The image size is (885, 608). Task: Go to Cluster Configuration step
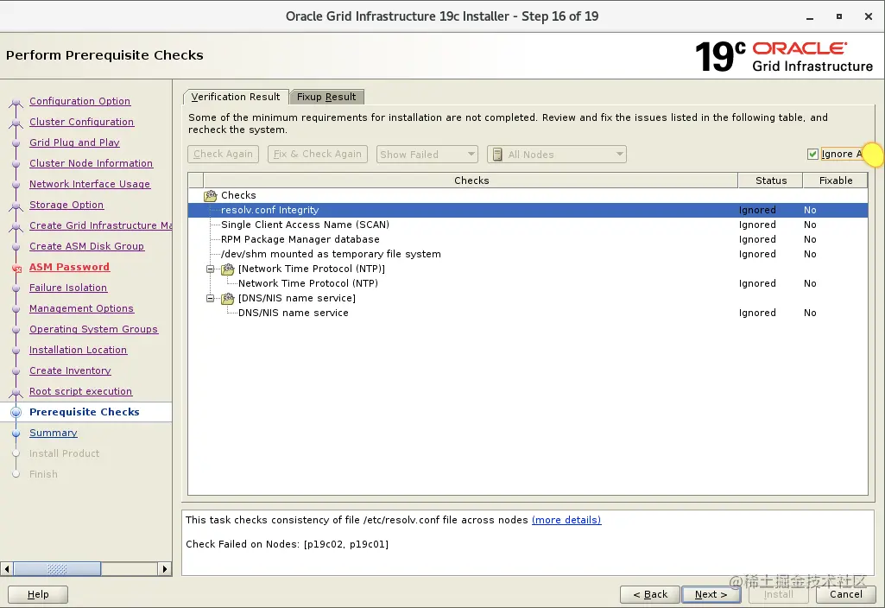pyautogui.click(x=81, y=122)
